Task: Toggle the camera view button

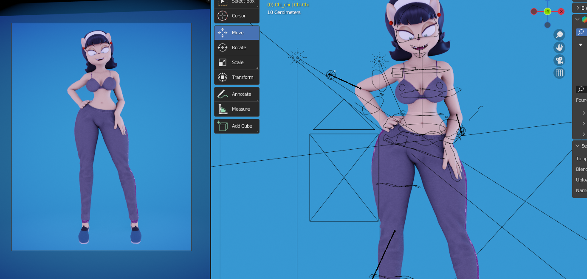Action: tap(559, 60)
